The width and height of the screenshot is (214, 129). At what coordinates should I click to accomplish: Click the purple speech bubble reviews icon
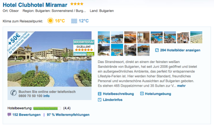point(9,115)
